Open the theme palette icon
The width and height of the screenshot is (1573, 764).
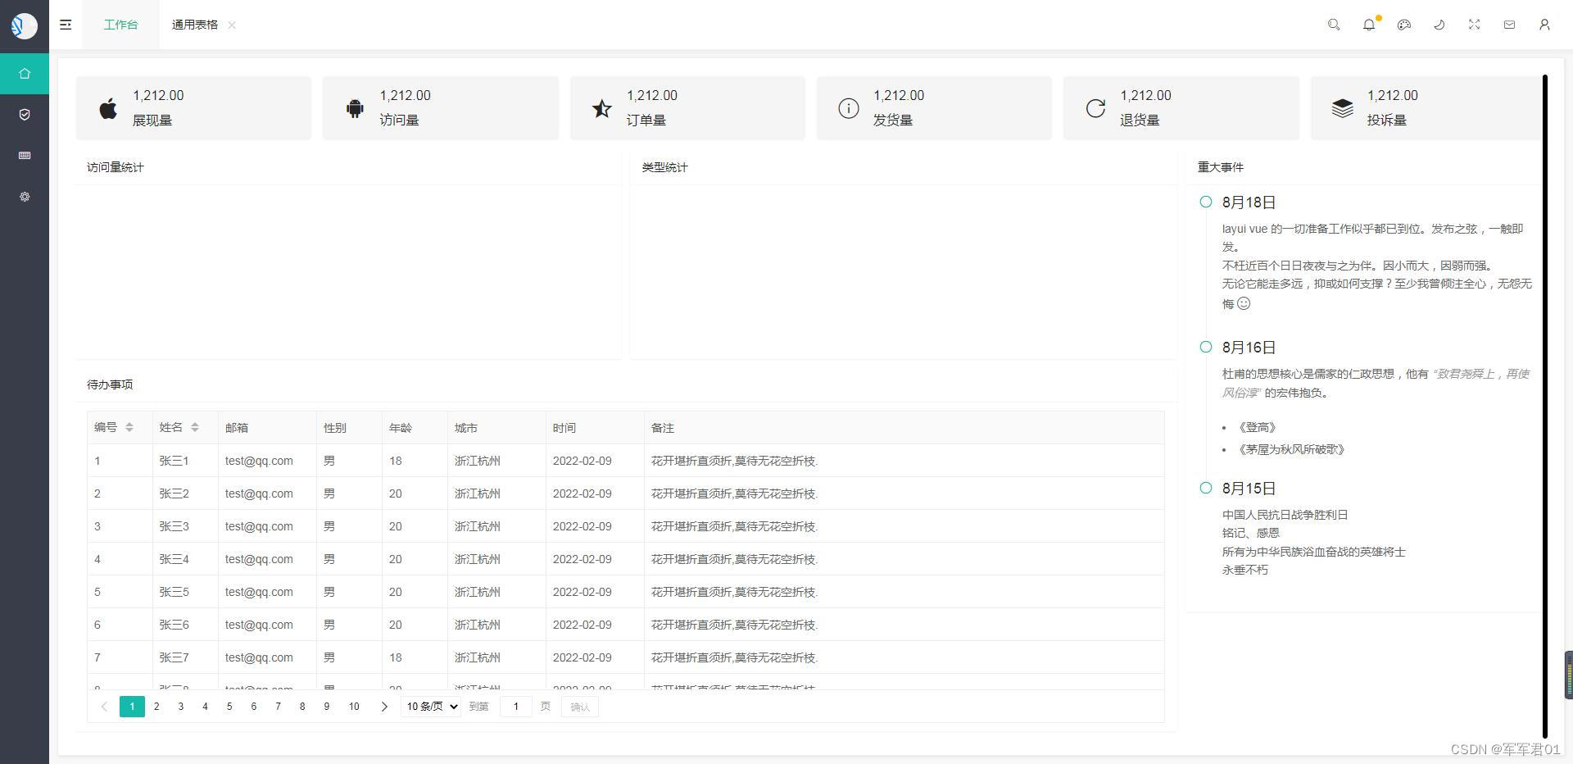point(1404,25)
